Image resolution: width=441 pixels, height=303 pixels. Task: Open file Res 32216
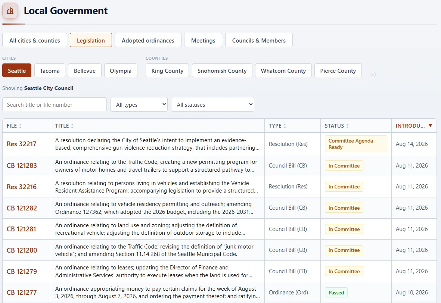pos(21,187)
